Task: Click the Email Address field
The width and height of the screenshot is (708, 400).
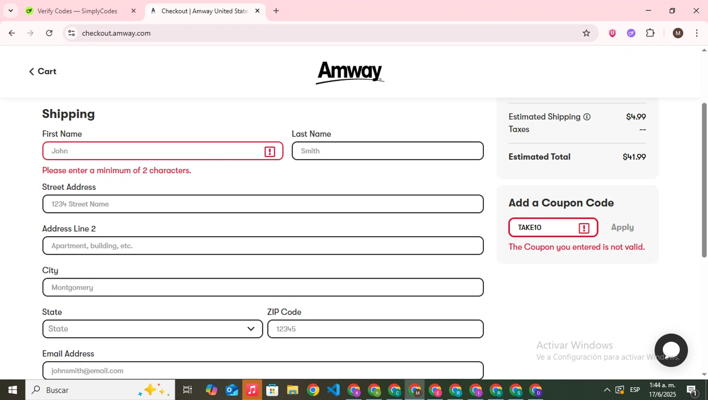Action: (263, 370)
